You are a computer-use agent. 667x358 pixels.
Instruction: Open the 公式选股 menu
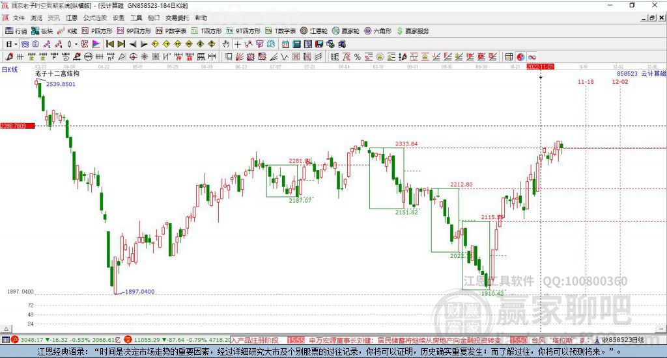click(x=95, y=18)
